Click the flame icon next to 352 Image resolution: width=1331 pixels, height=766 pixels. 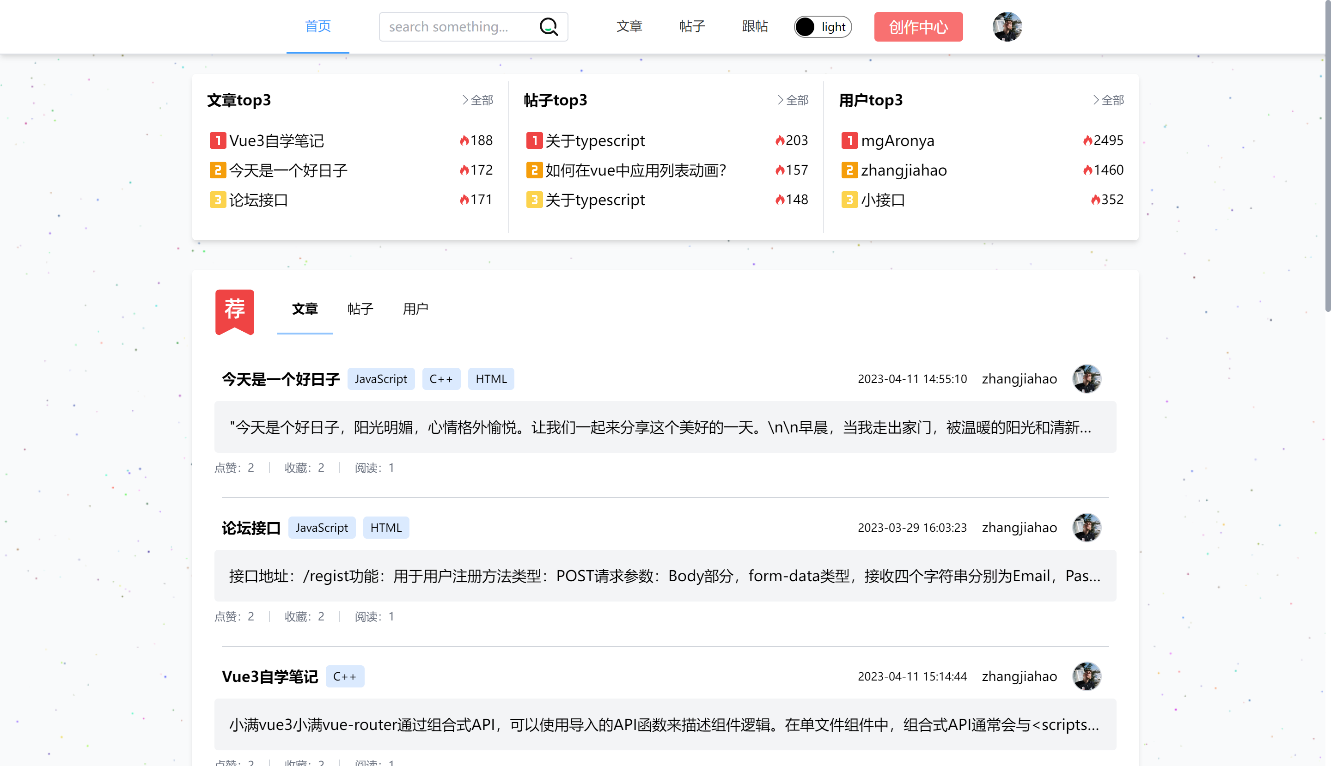click(1096, 200)
